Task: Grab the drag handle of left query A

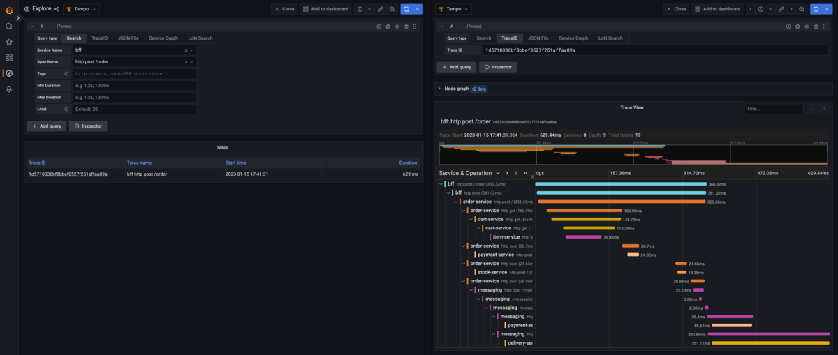Action: pos(415,26)
